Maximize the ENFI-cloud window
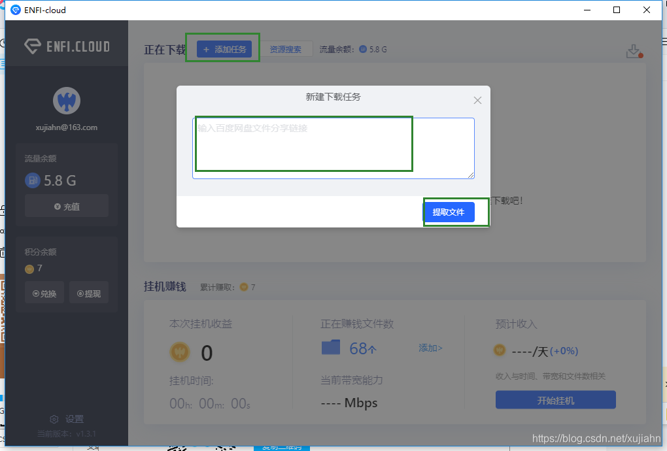Image resolution: width=667 pixels, height=451 pixels. [x=617, y=10]
